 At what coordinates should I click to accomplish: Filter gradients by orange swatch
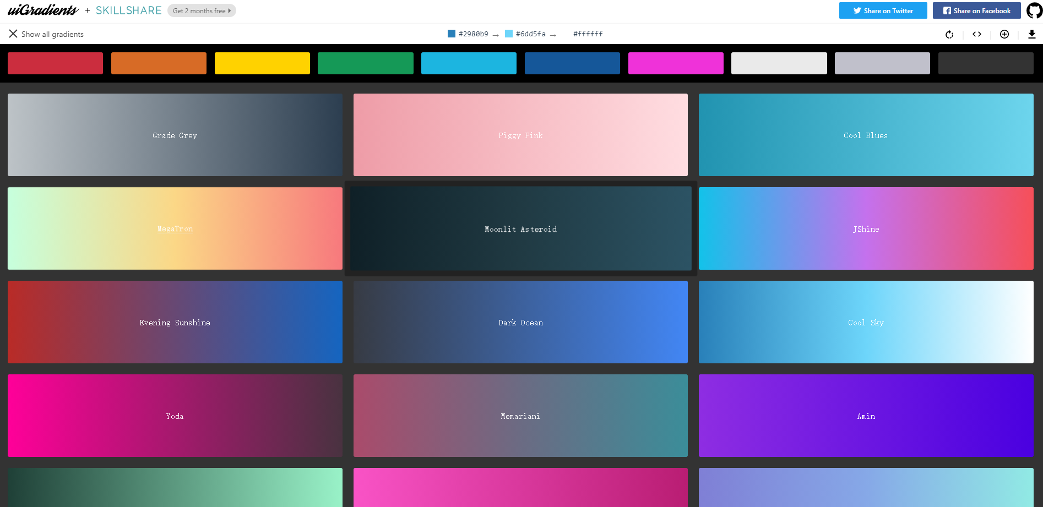(159, 63)
